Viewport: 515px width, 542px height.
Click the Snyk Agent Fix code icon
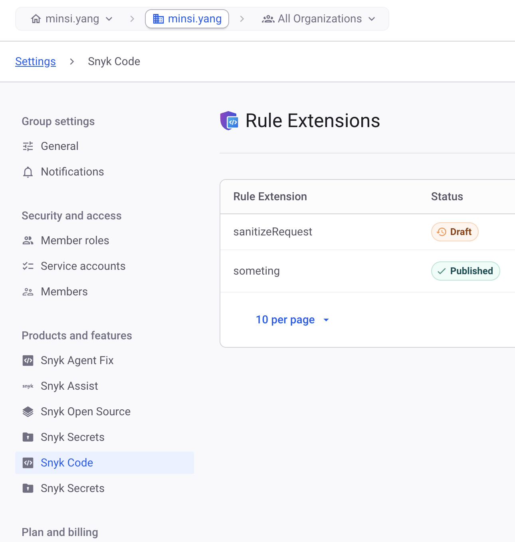pyautogui.click(x=28, y=361)
